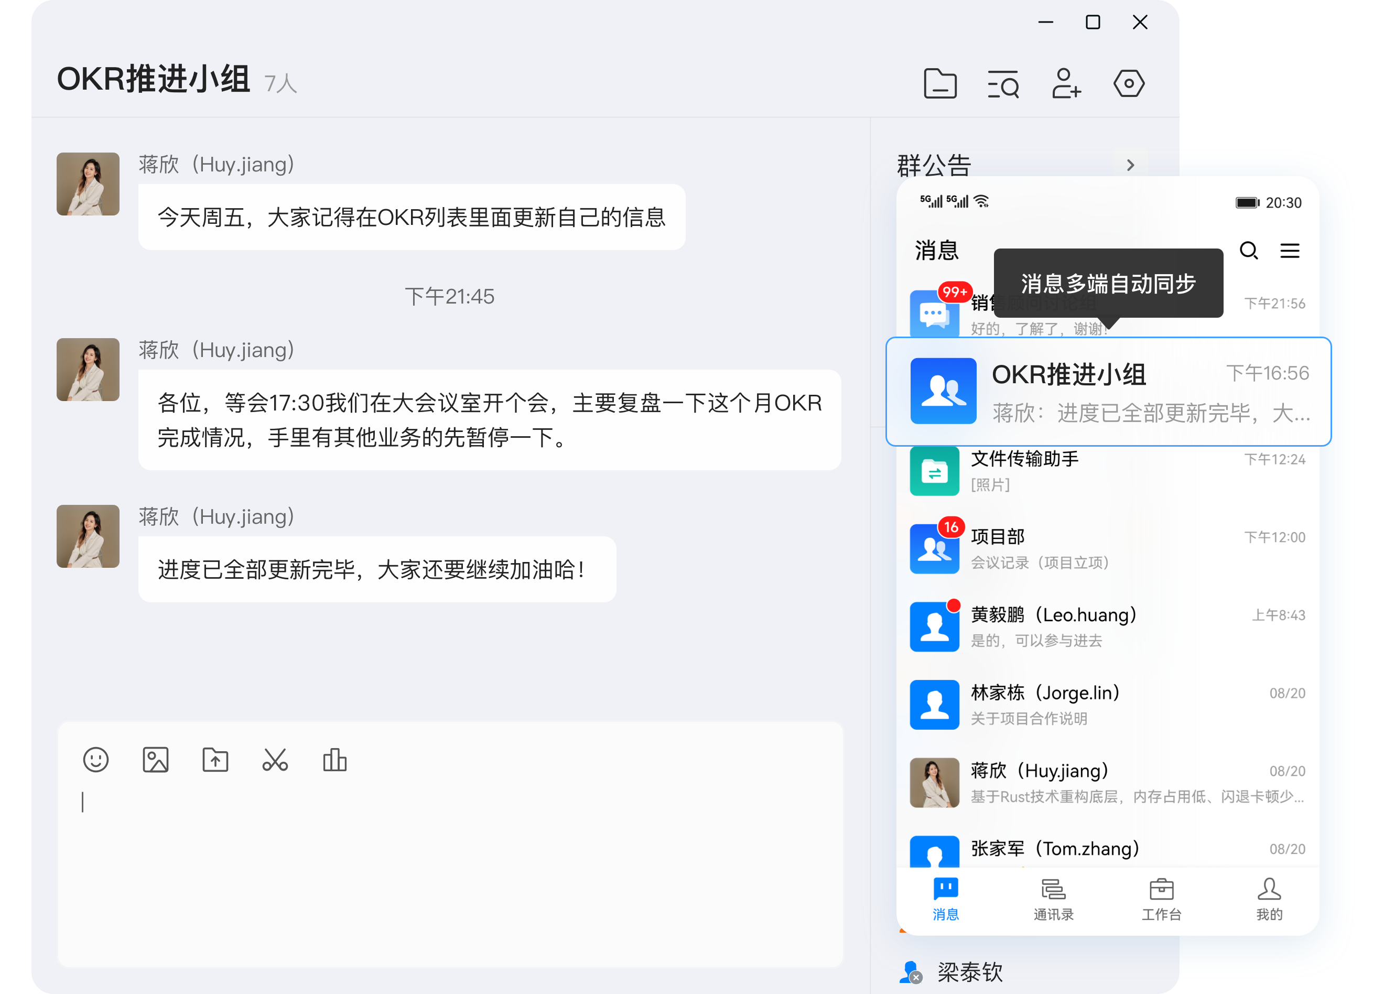Click the add member icon
The image size is (1384, 994).
(x=1066, y=83)
